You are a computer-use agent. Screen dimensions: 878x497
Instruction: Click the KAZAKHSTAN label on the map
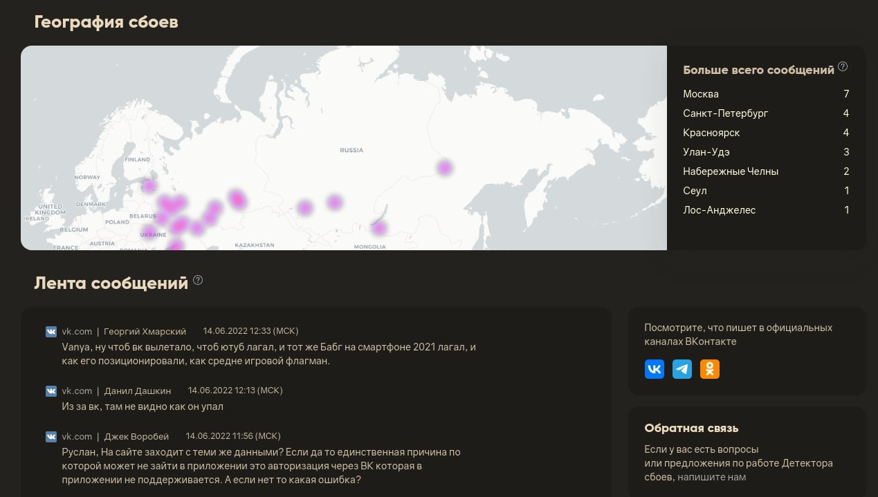pyautogui.click(x=255, y=245)
